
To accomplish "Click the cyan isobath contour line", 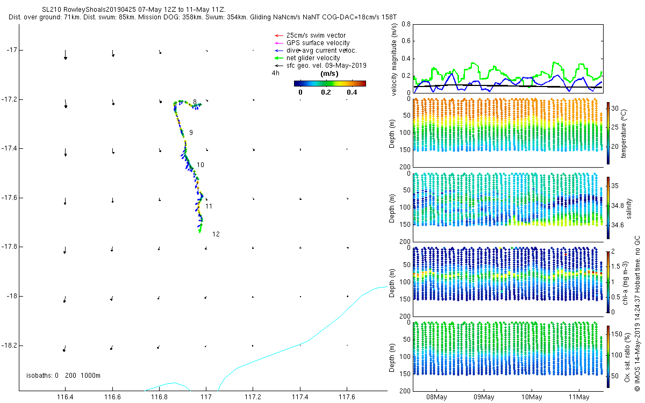I will pyautogui.click(x=301, y=344).
